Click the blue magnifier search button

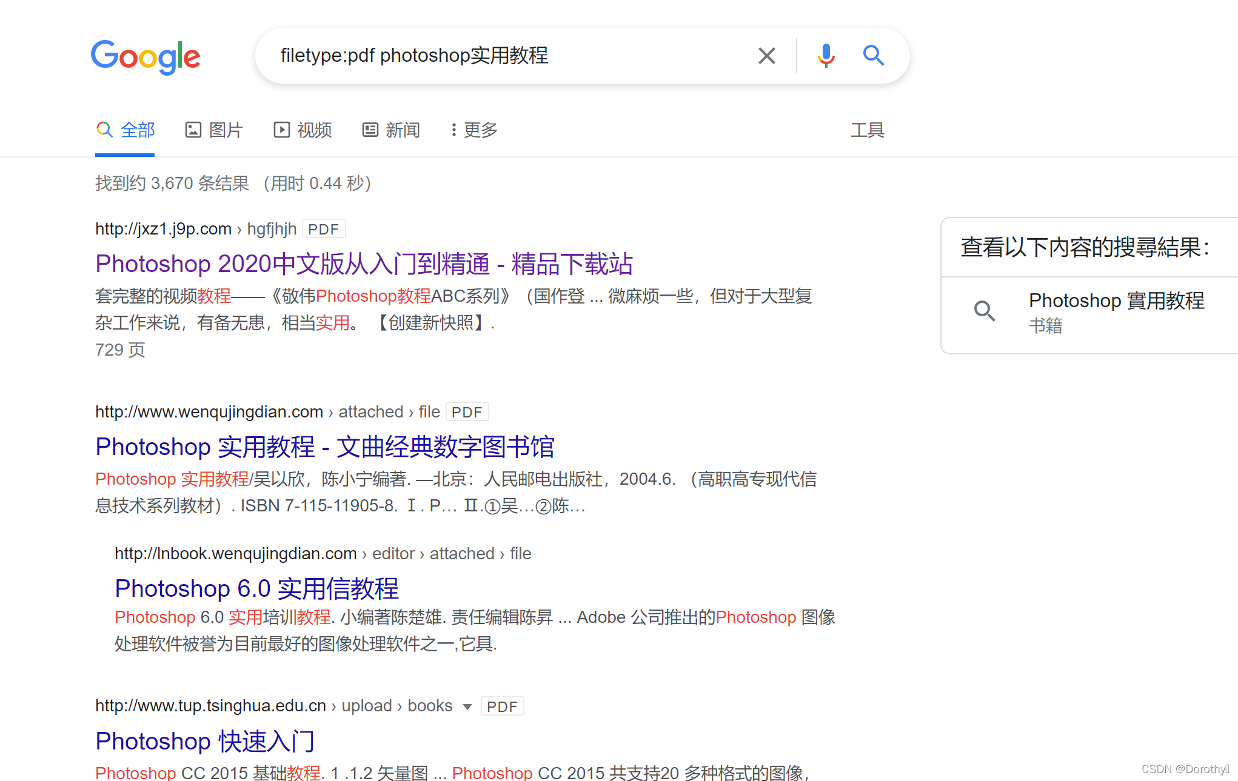pos(873,56)
